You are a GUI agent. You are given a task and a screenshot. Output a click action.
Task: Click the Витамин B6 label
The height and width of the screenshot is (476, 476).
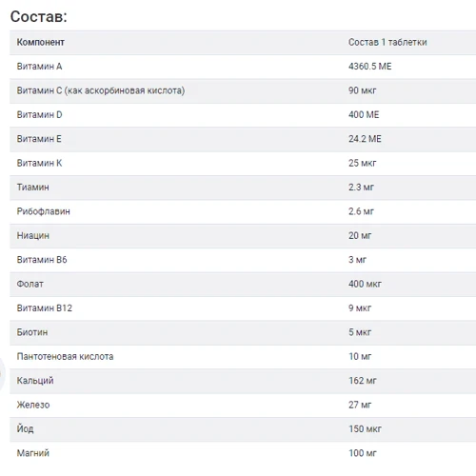[42, 260]
